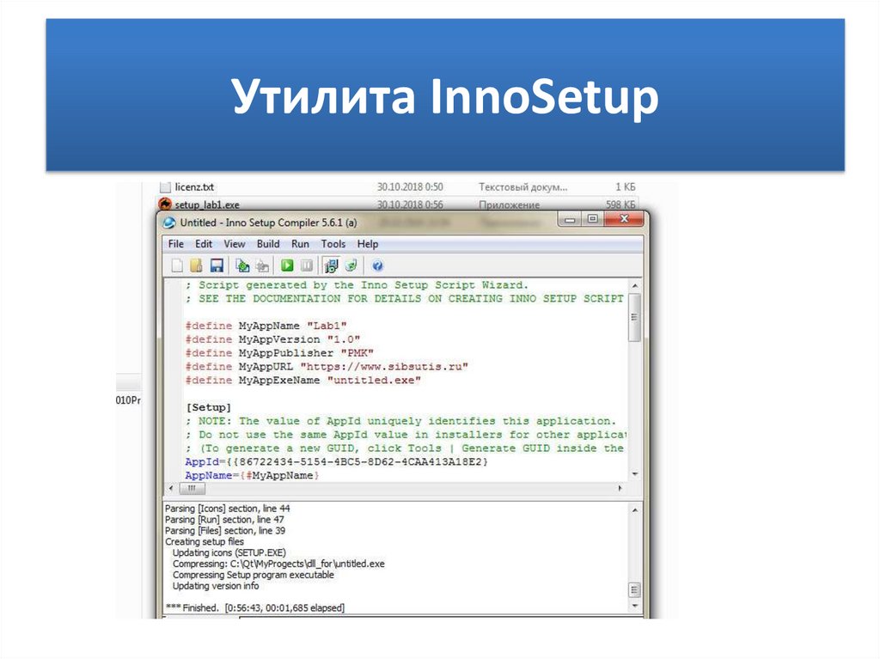The height and width of the screenshot is (659, 880).
Task: Click the Open script folder icon
Action: 197,265
